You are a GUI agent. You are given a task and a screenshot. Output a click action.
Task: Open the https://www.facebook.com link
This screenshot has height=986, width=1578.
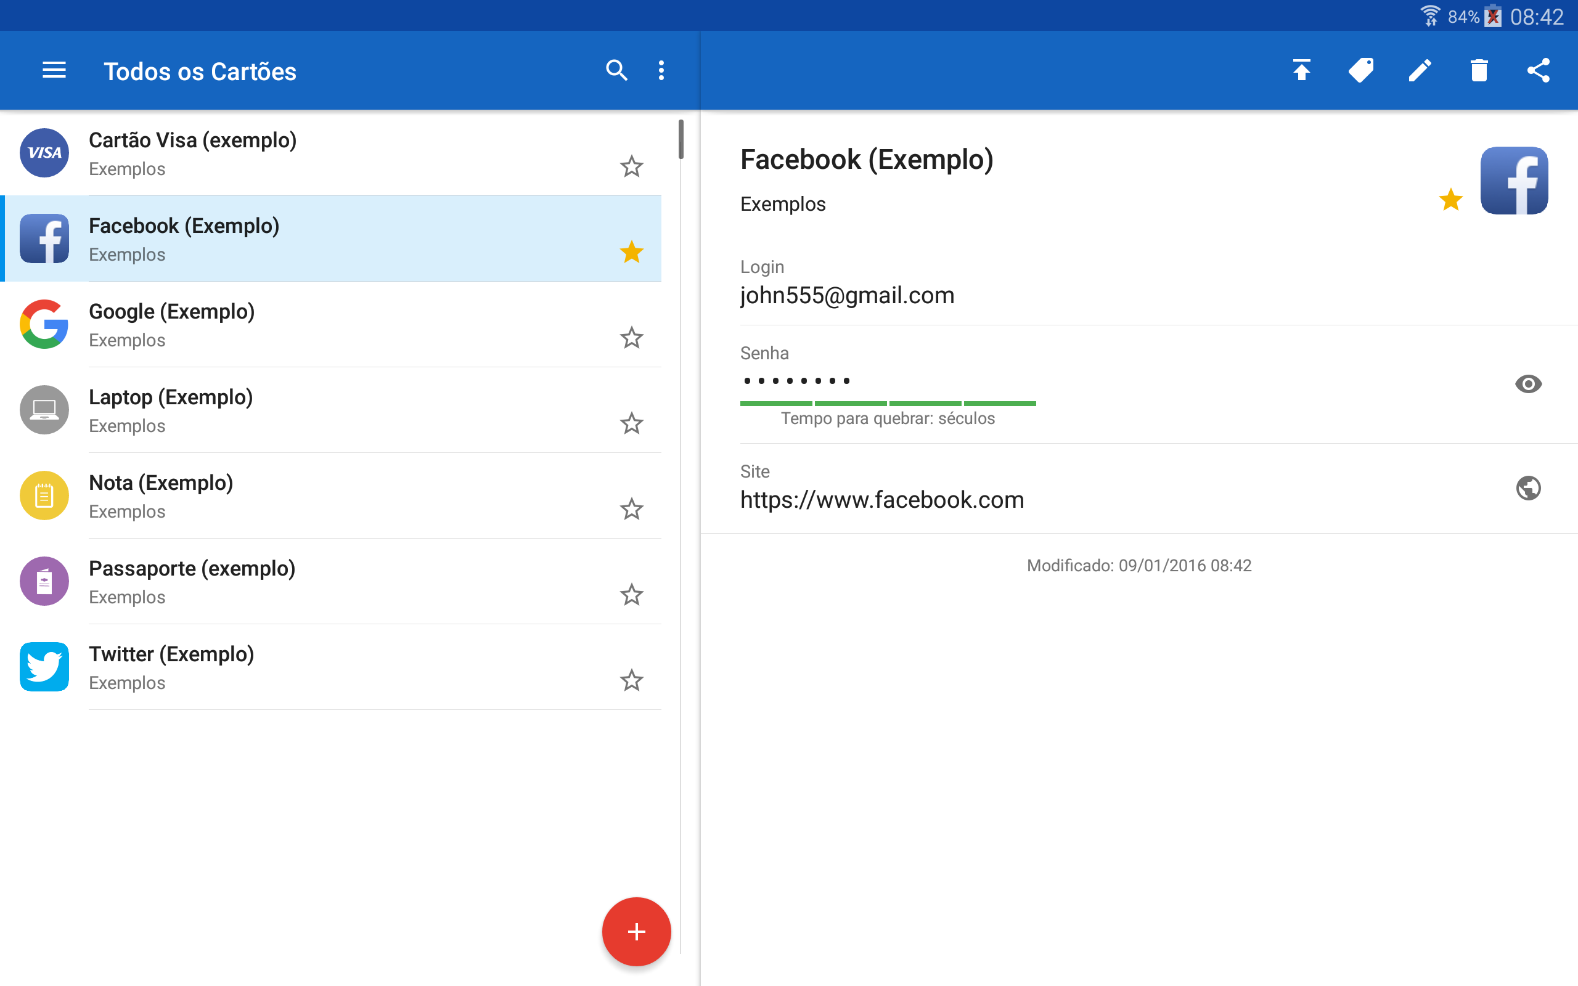pyautogui.click(x=881, y=500)
